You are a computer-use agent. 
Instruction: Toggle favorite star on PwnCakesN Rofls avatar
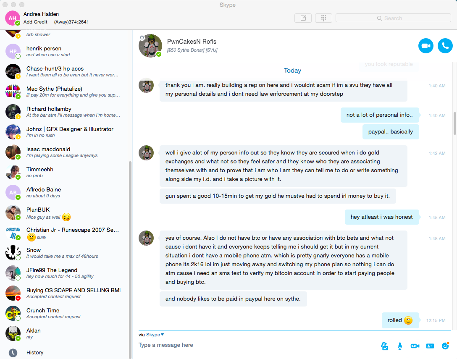(x=142, y=38)
